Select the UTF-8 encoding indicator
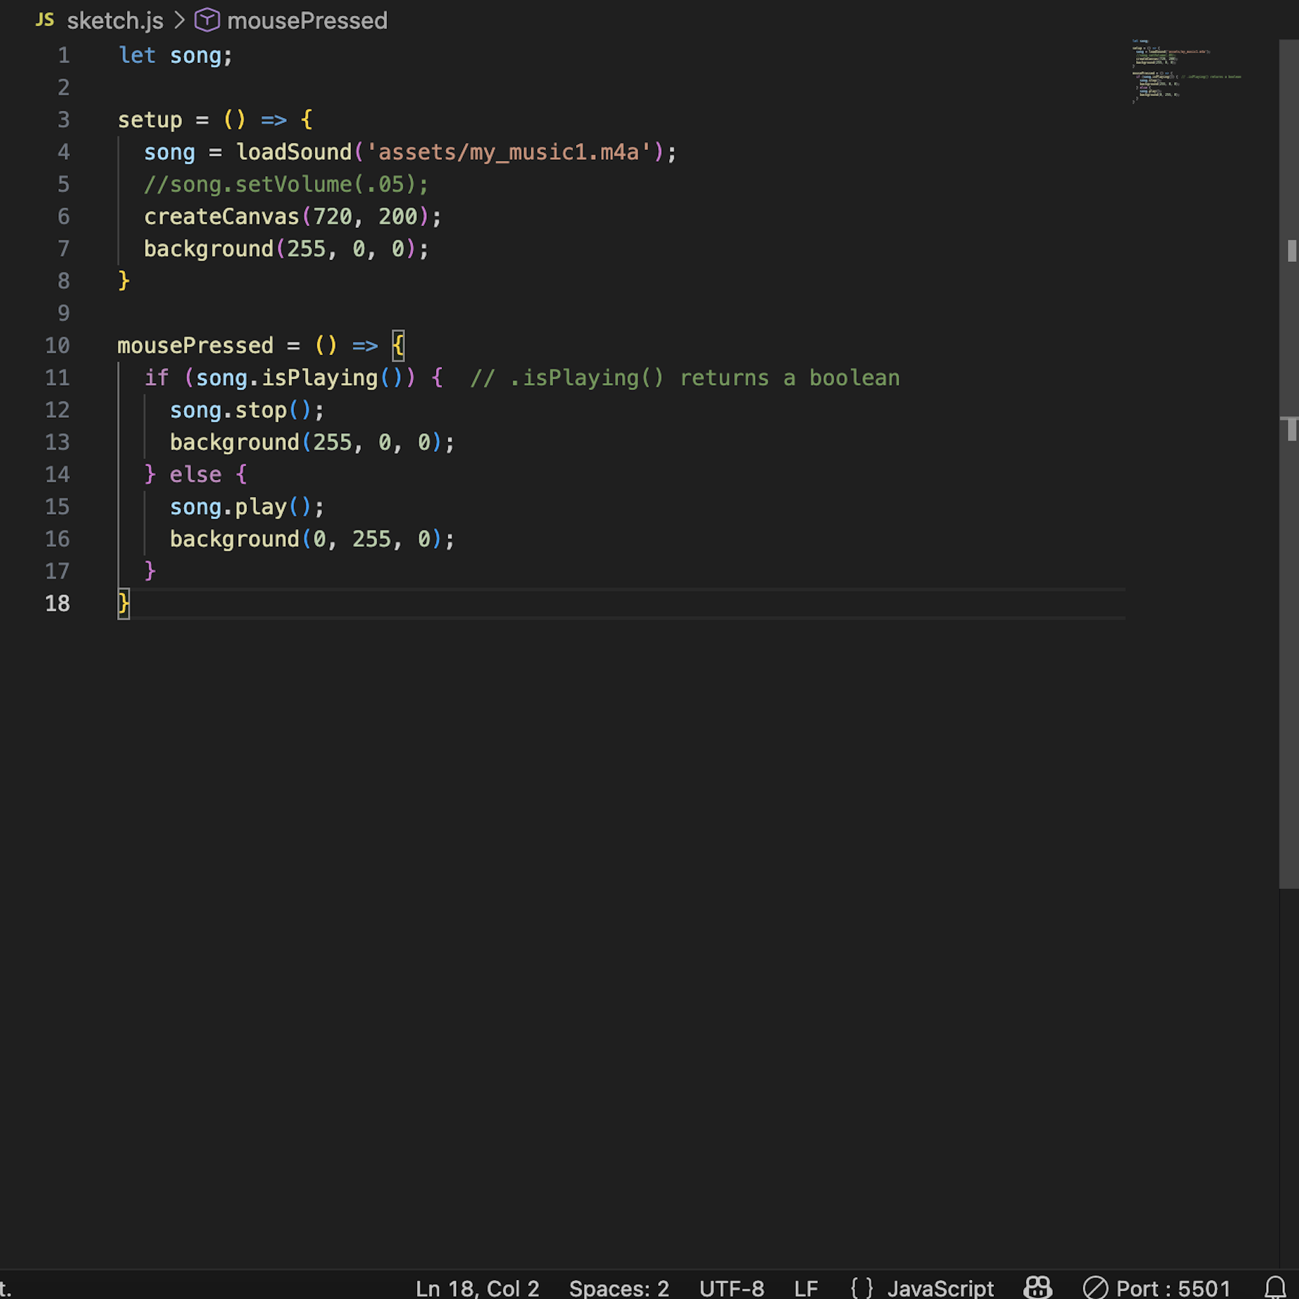The width and height of the screenshot is (1299, 1299). coord(731,1289)
